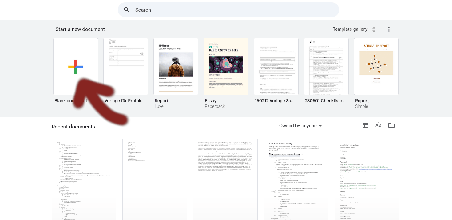Click the Vorlage für Protok... label
This screenshot has height=220, width=452.
(x=125, y=101)
